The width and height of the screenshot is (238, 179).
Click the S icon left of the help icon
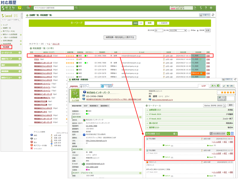(201, 8)
